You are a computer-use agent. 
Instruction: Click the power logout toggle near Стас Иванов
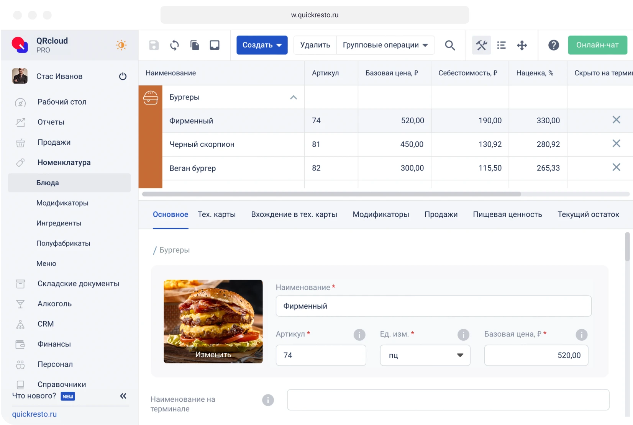tap(123, 76)
